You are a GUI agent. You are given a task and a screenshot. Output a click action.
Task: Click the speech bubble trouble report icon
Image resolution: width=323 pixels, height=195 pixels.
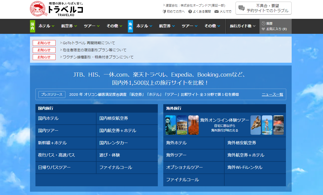pos(241,8)
